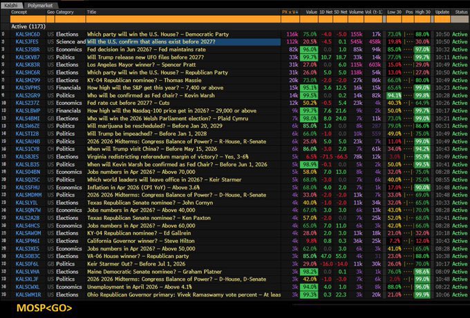The width and height of the screenshot is (470, 318).
Task: Click the orange Title filter field
Action: [183, 19]
